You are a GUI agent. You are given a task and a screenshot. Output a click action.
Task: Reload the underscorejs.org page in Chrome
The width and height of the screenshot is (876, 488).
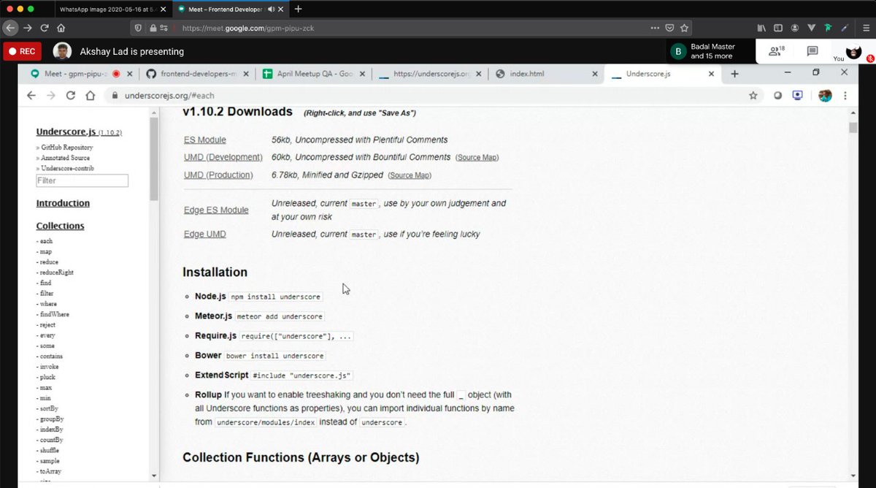71,96
